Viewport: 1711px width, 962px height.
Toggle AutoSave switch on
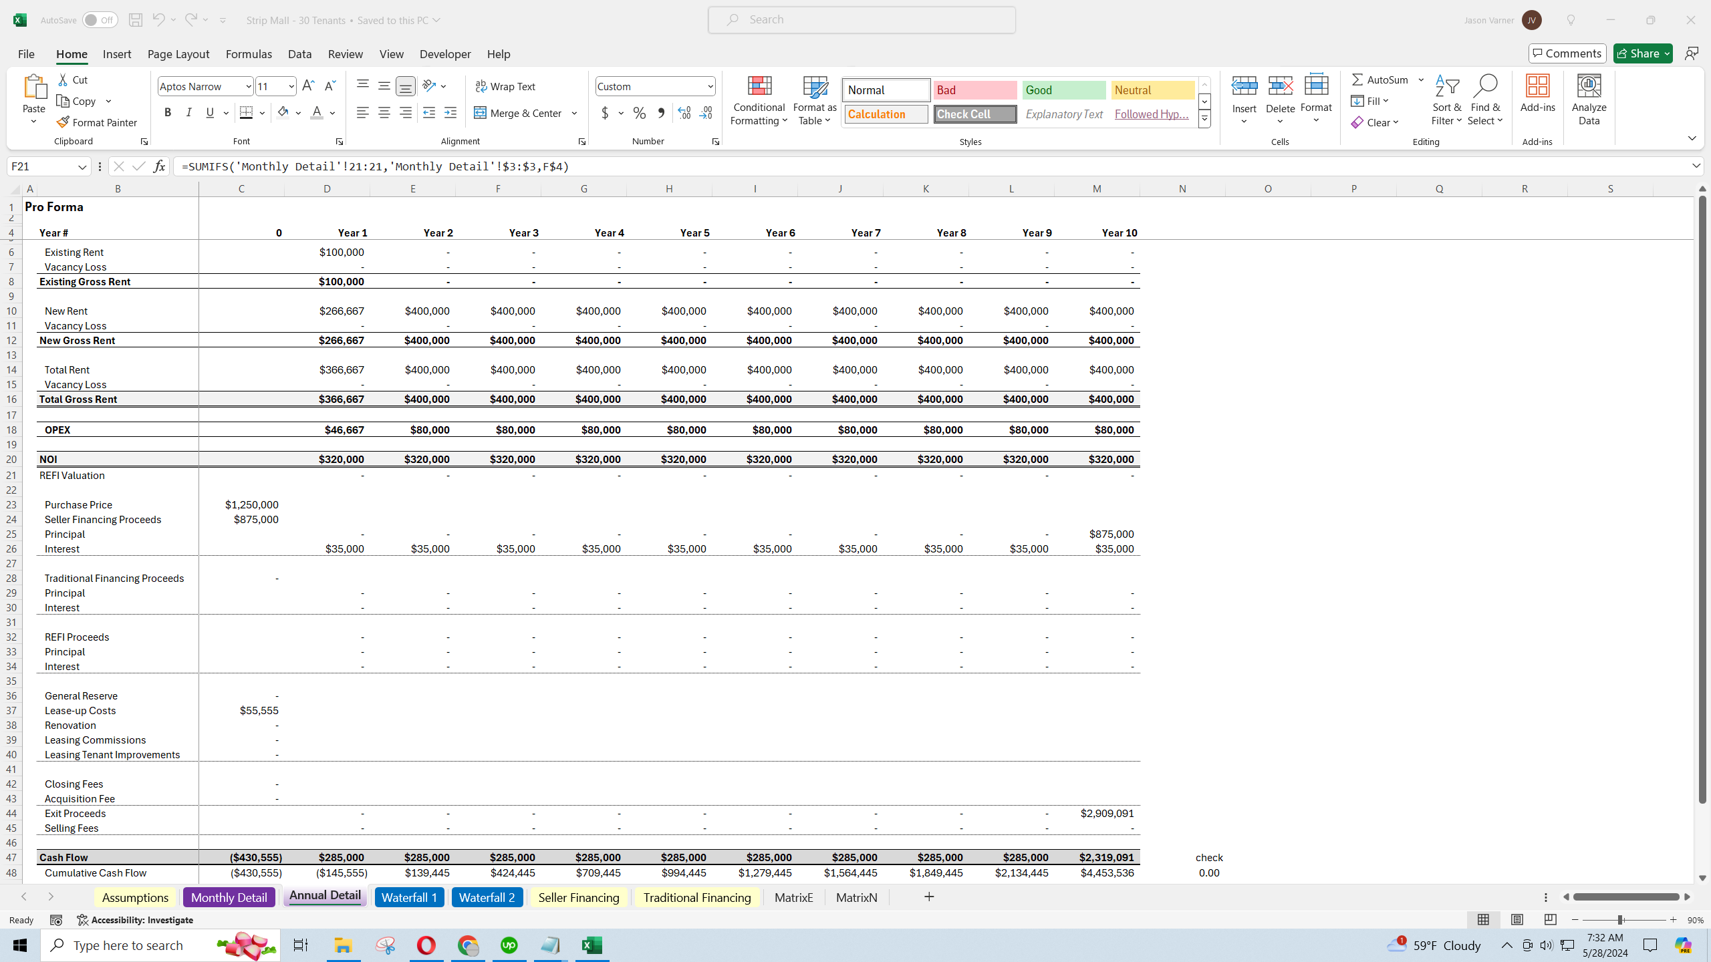(x=100, y=20)
